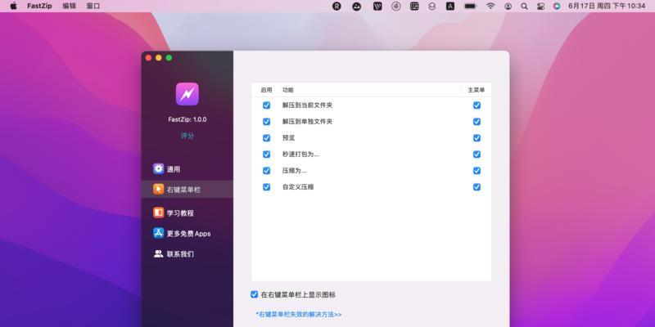Click the FastZip lightning app logo
655x327 pixels.
(x=187, y=94)
